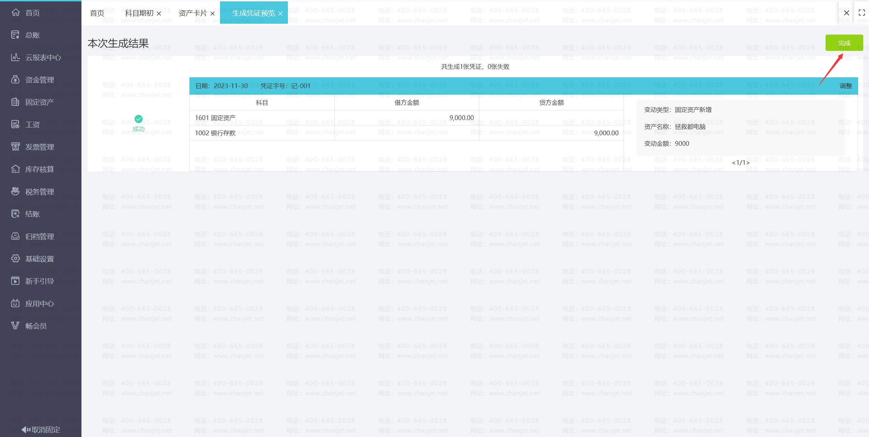
Task: Close the 生成凭证预览 tab
Action: coord(280,14)
